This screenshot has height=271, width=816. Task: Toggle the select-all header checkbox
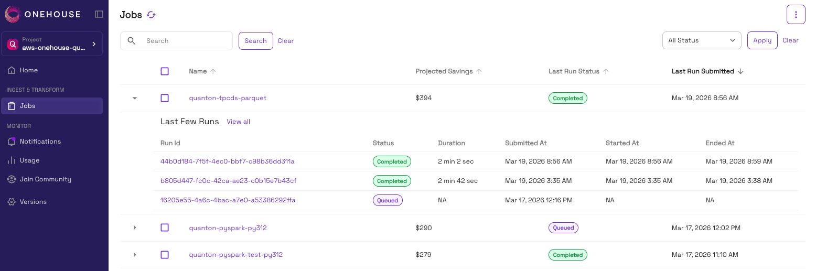pos(165,71)
